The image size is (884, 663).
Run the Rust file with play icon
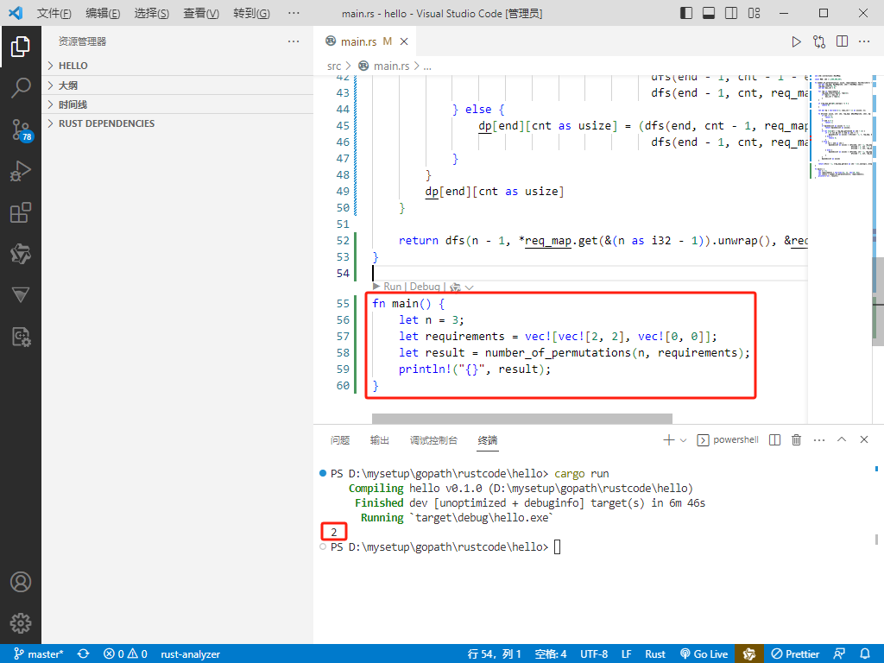[796, 41]
